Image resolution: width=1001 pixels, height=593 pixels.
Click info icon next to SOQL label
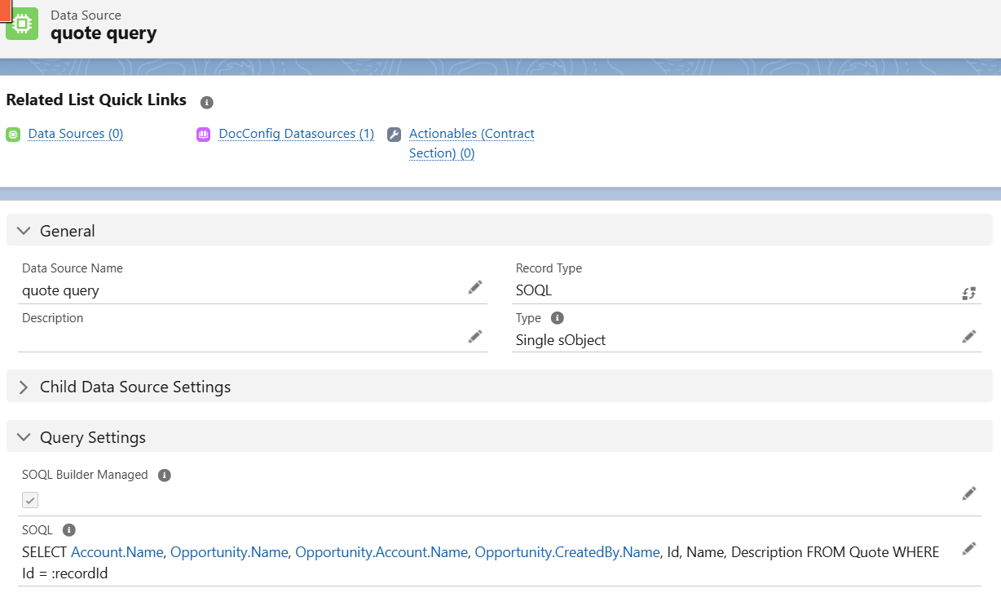point(68,529)
